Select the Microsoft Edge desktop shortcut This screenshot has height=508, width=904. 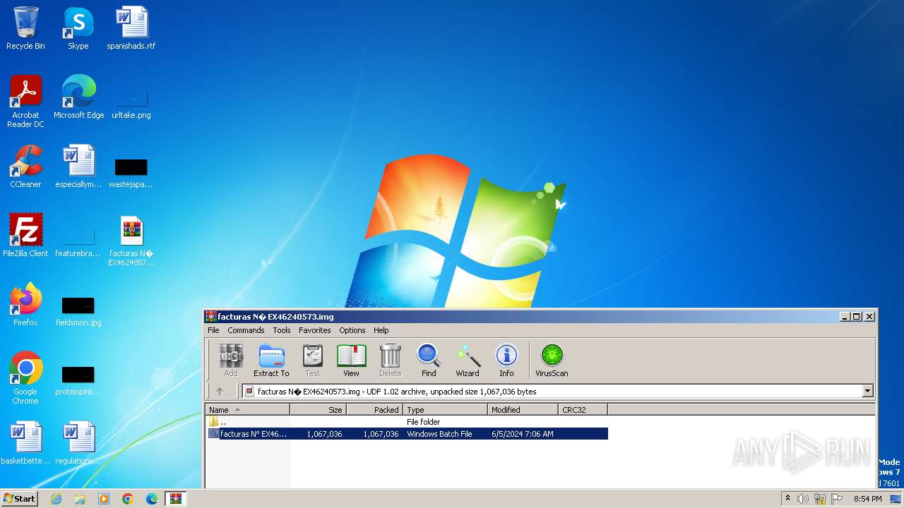click(x=78, y=97)
